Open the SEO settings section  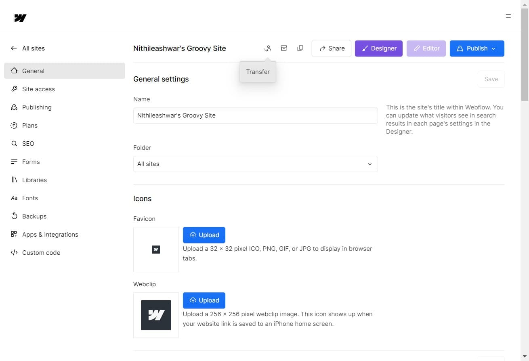pyautogui.click(x=28, y=143)
